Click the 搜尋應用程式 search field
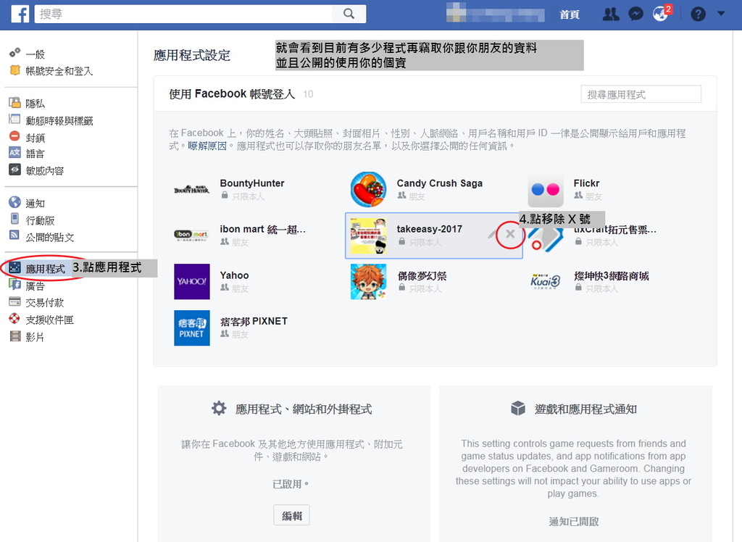 click(641, 94)
